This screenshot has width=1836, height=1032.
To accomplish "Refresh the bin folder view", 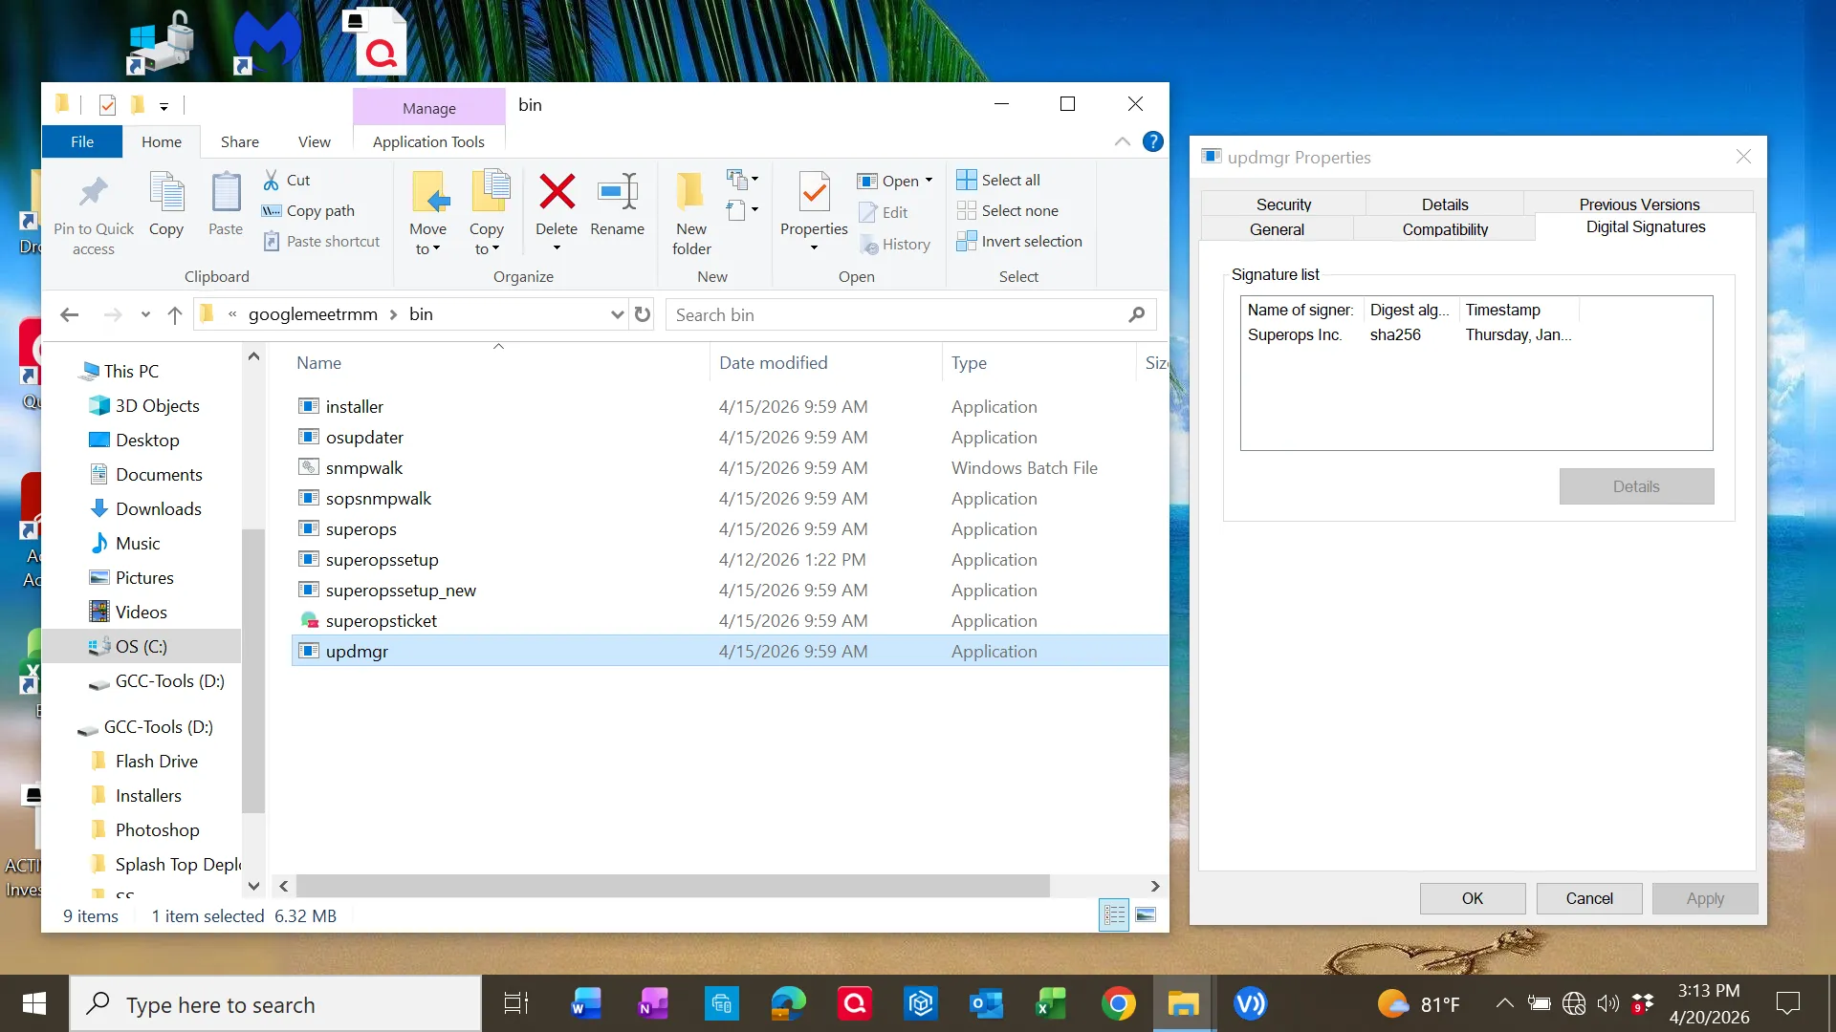I will click(642, 314).
